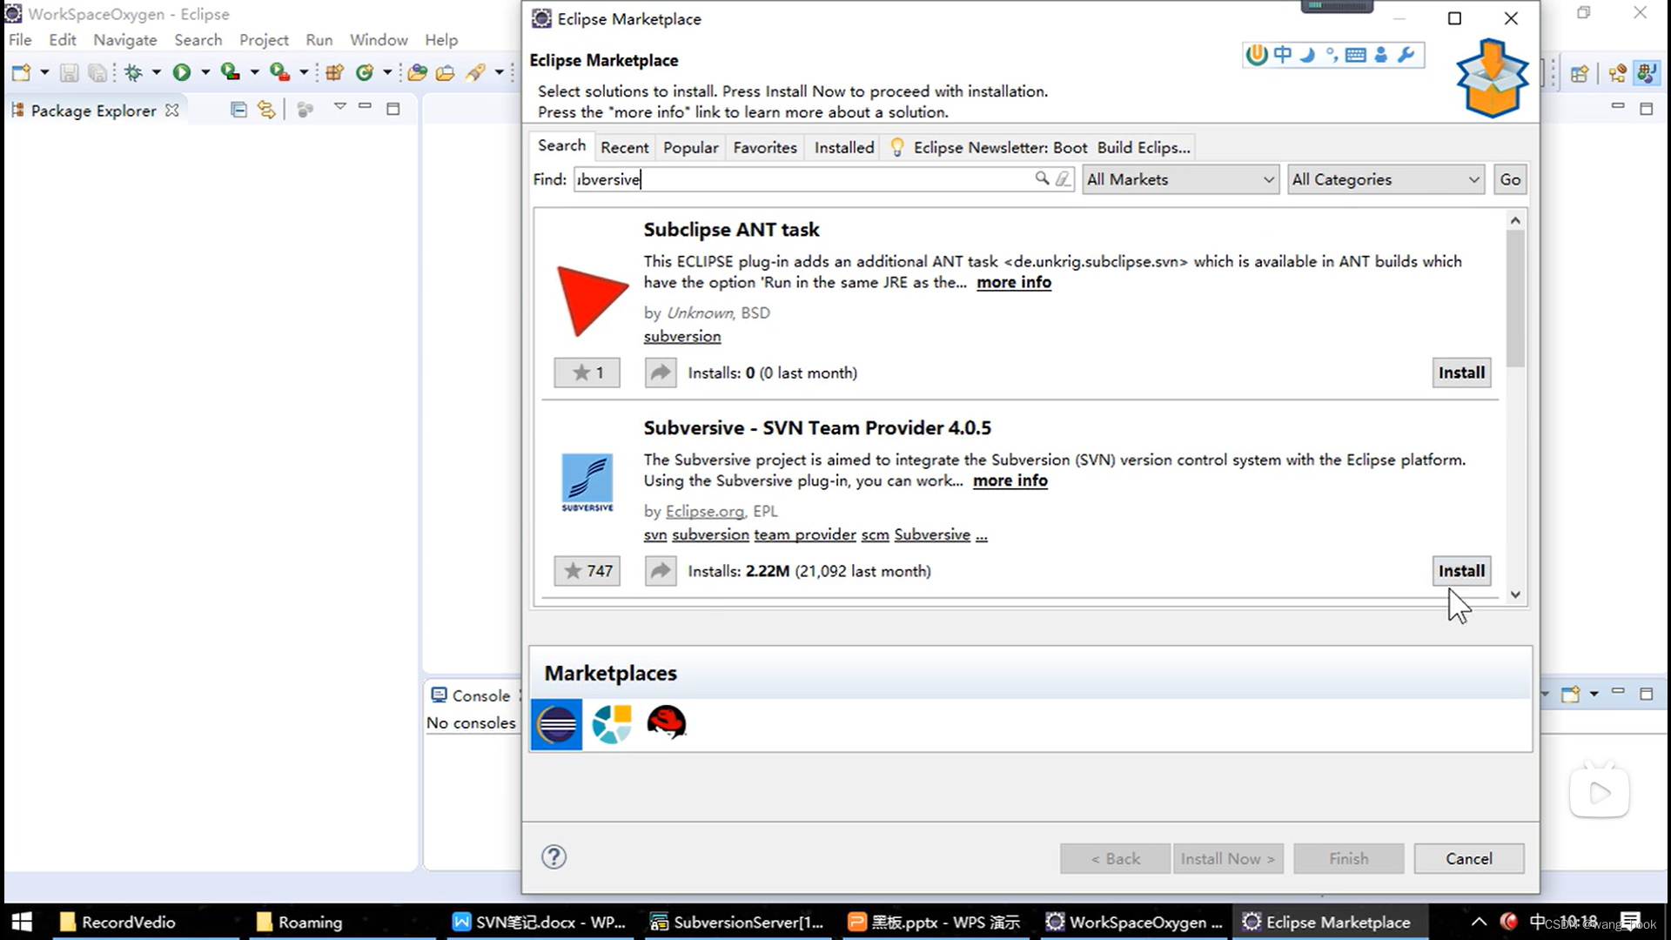Viewport: 1671px width, 940px height.
Task: Click the subversion tag under Subclipse ANT
Action: tap(681, 336)
